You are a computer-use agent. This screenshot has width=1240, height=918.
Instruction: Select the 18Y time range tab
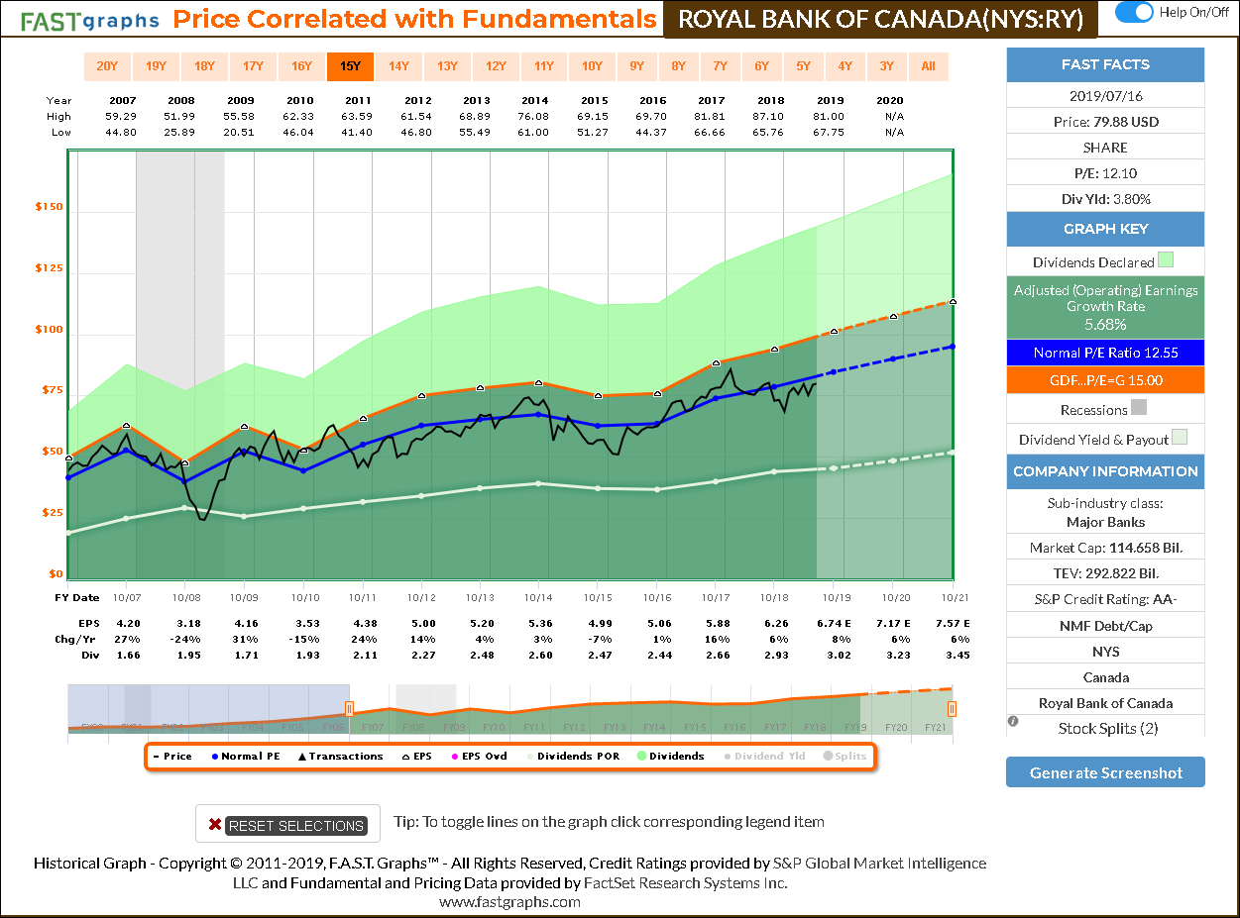coord(204,66)
